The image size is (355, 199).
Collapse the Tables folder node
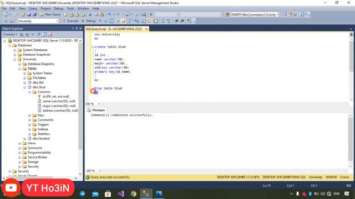pyautogui.click(x=20, y=69)
